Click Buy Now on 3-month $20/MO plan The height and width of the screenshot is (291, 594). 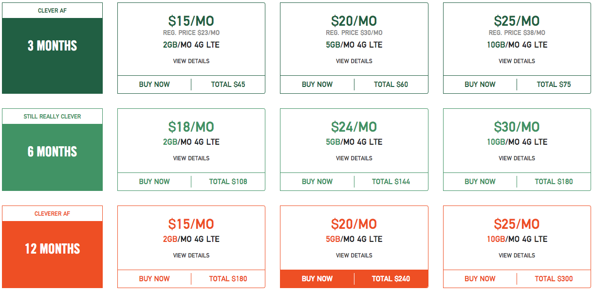(x=317, y=85)
